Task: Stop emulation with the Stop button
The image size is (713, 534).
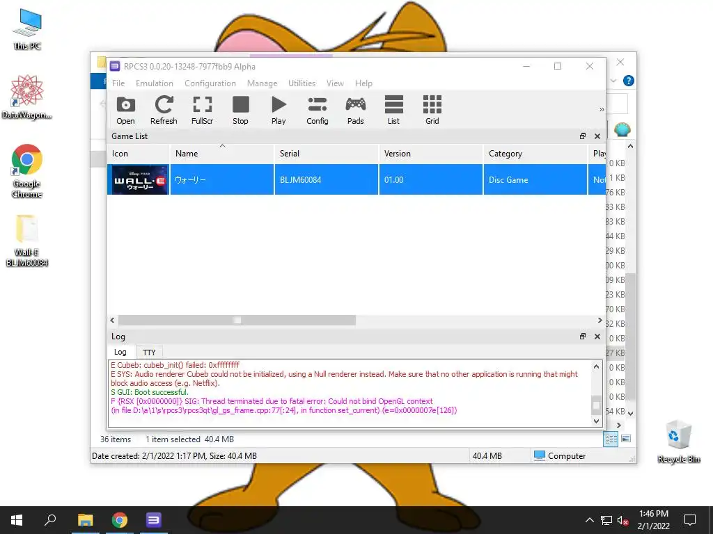Action: pyautogui.click(x=240, y=110)
